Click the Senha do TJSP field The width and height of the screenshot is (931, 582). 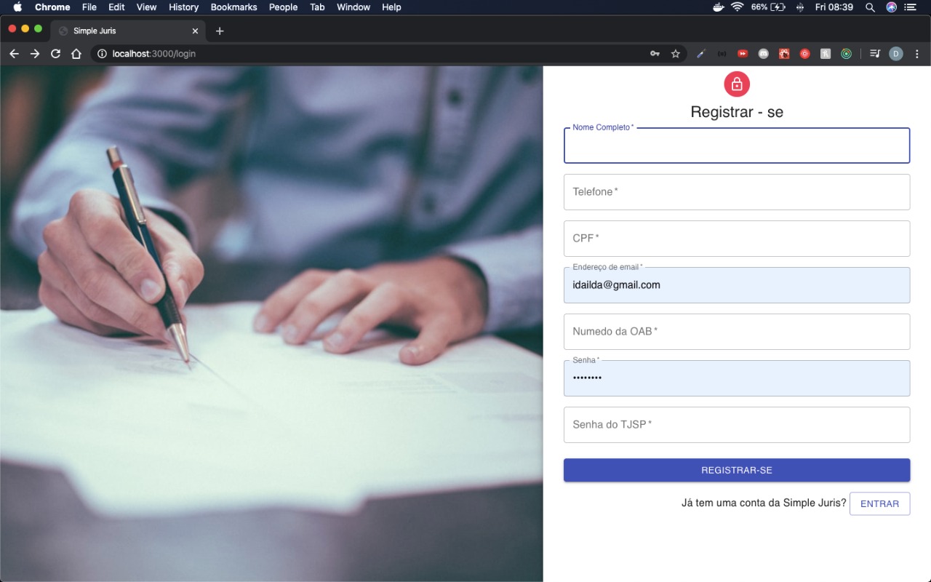click(736, 425)
